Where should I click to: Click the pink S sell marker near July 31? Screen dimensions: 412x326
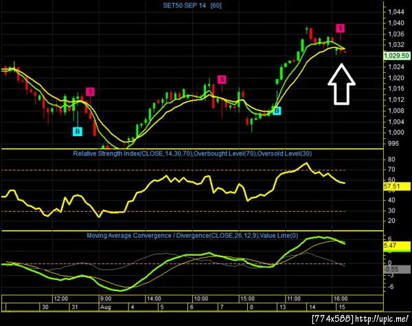point(90,92)
